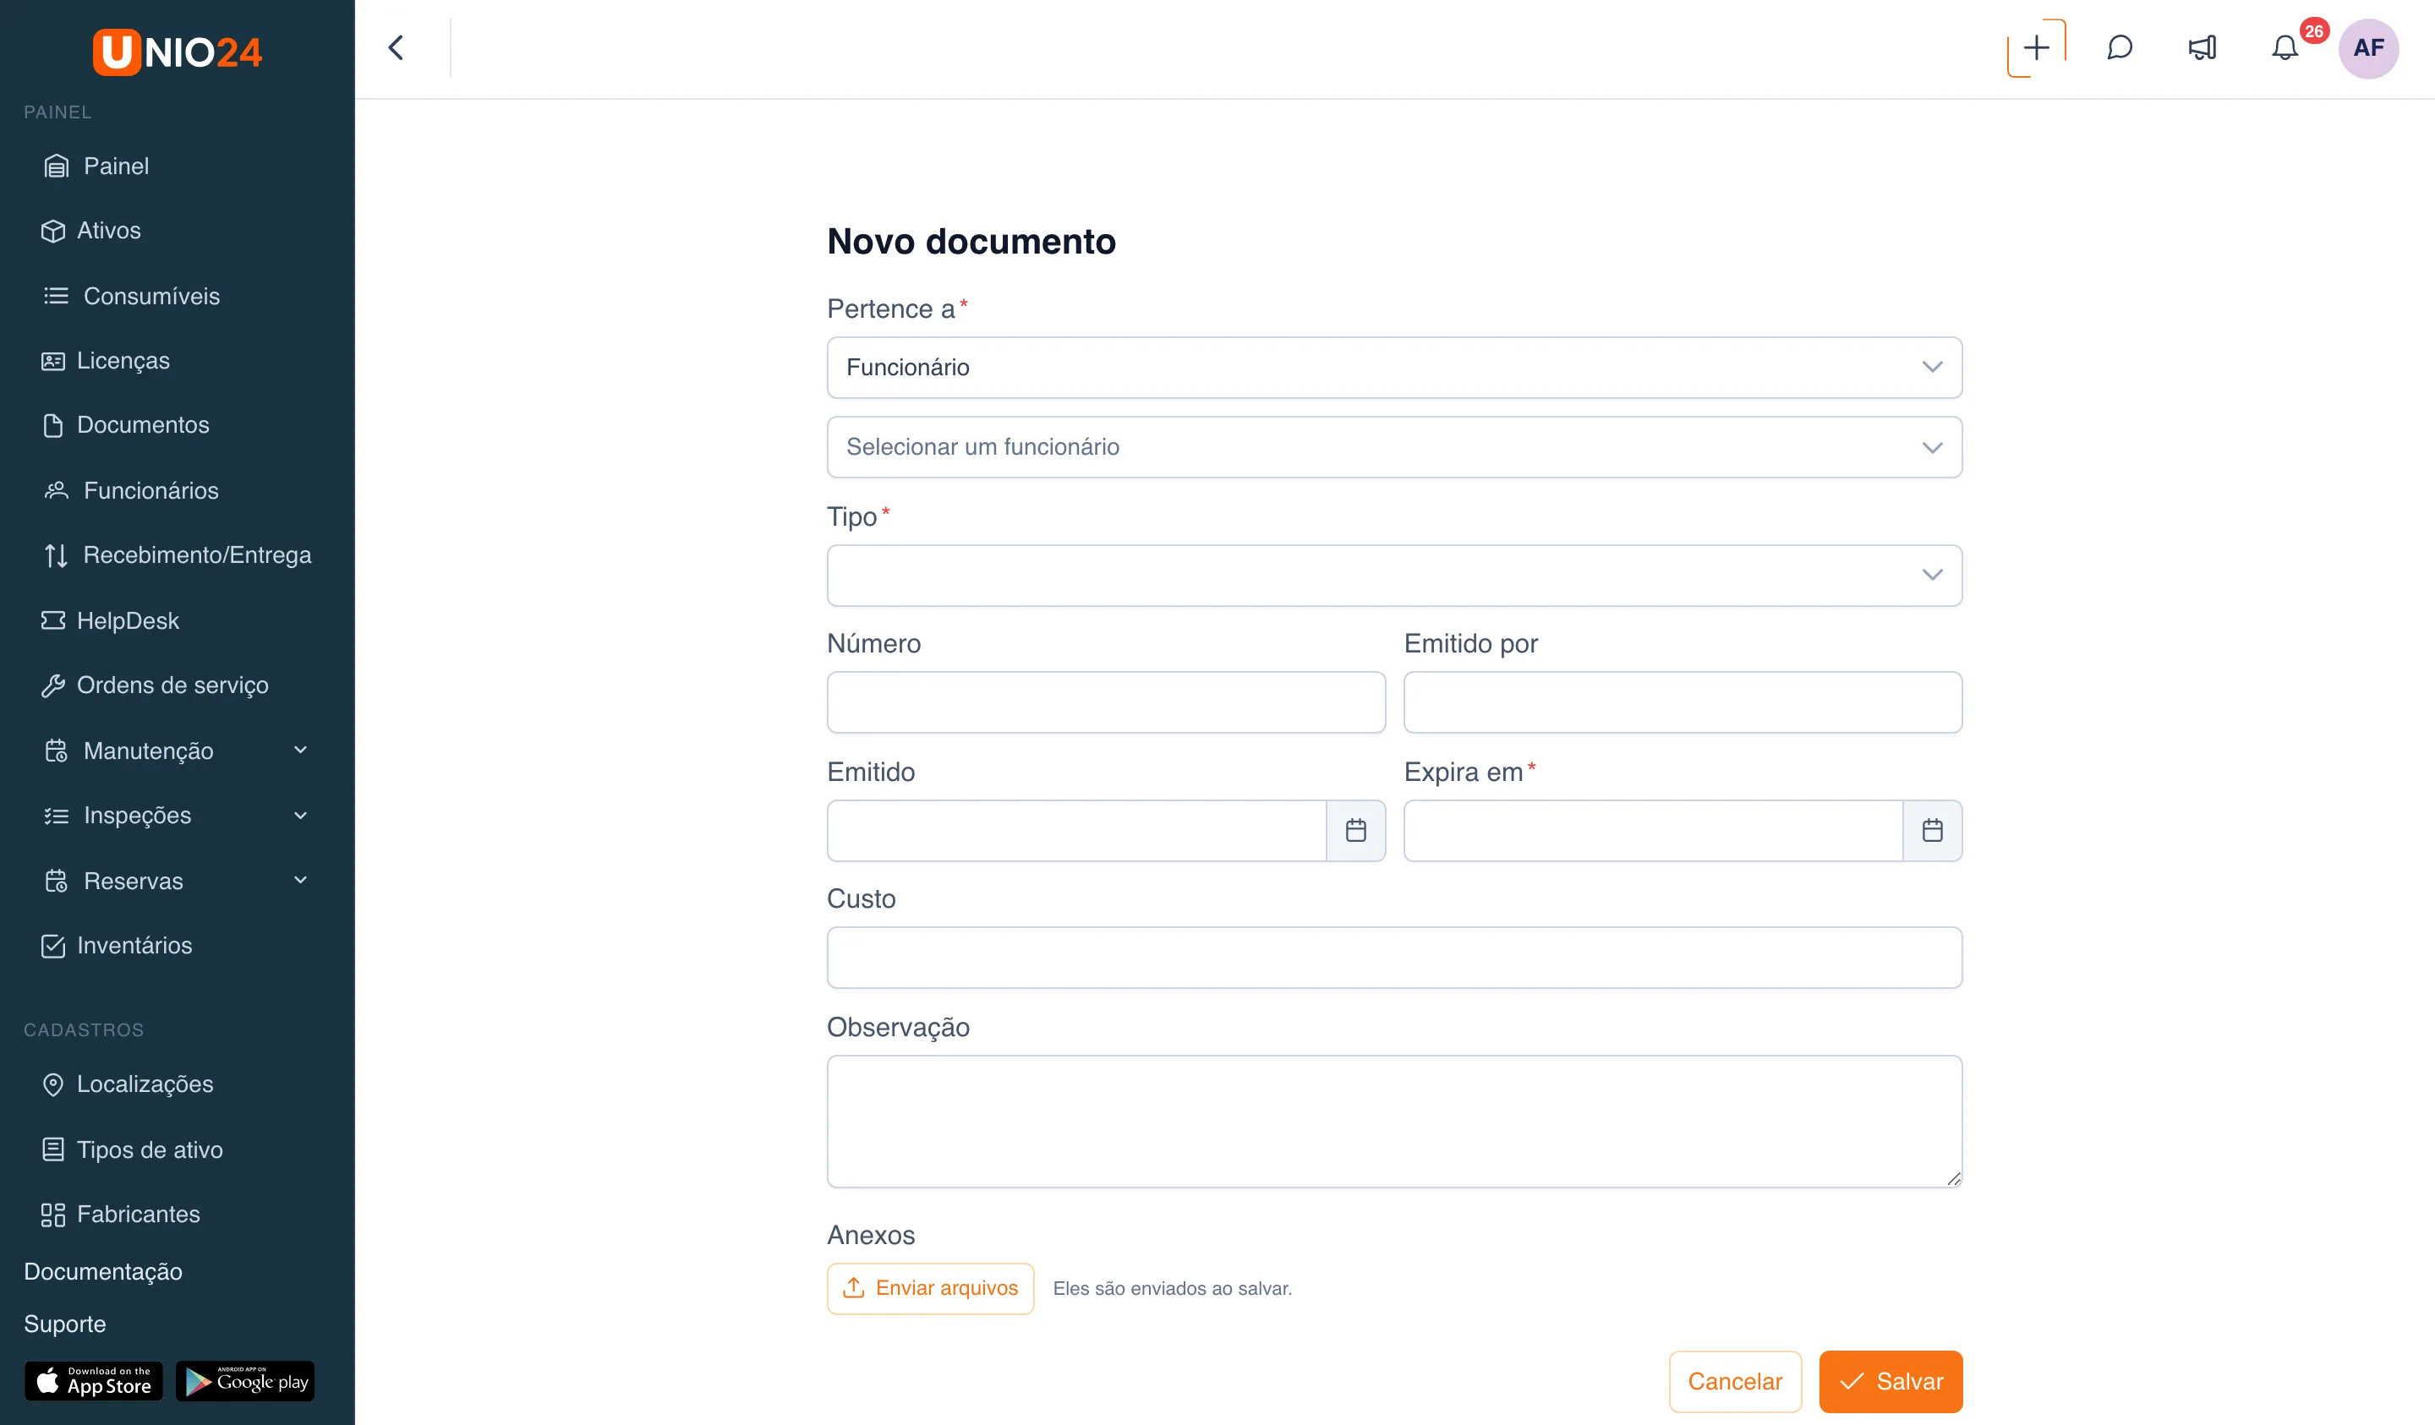
Task: Click the back arrow icon
Action: (x=397, y=47)
